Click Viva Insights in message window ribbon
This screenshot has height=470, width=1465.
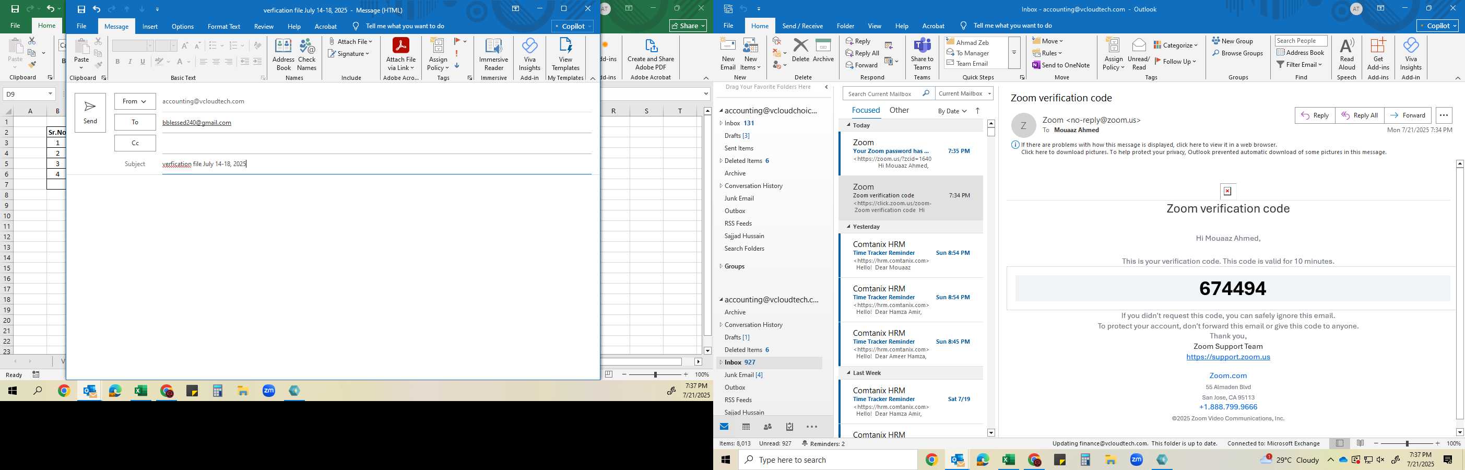pyautogui.click(x=529, y=55)
